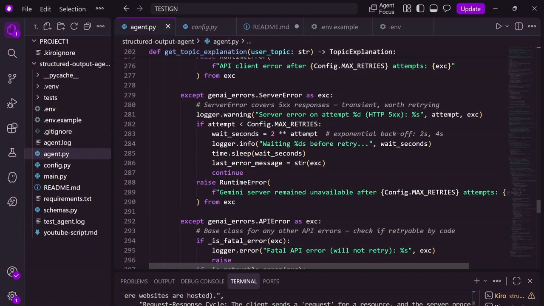Image resolution: width=544 pixels, height=306 pixels.
Task: Switch to Agent Focus mode
Action: [382, 8]
